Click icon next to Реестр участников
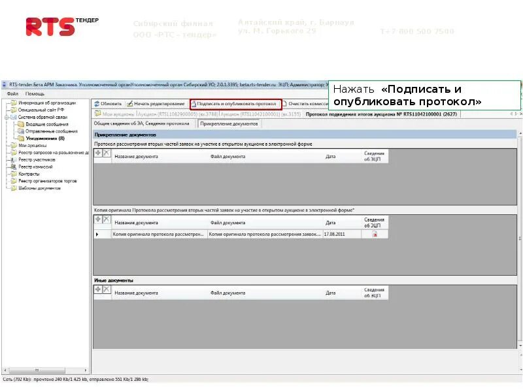The image size is (523, 392). click(14, 159)
